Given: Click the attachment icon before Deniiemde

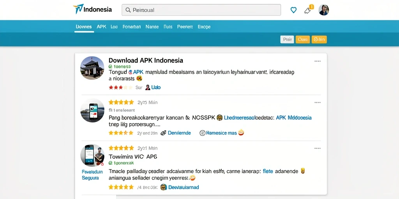Looking at the screenshot, I should [x=163, y=133].
